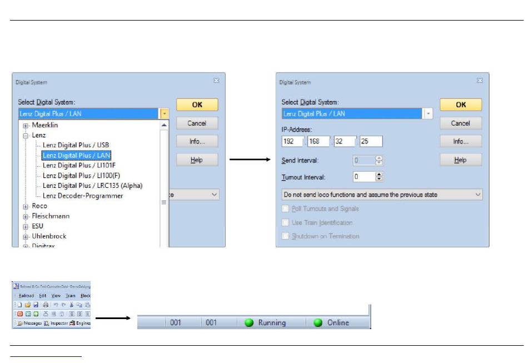Open the loco functions behavior dropdown
Screen dimensions: 528x363
(382, 195)
